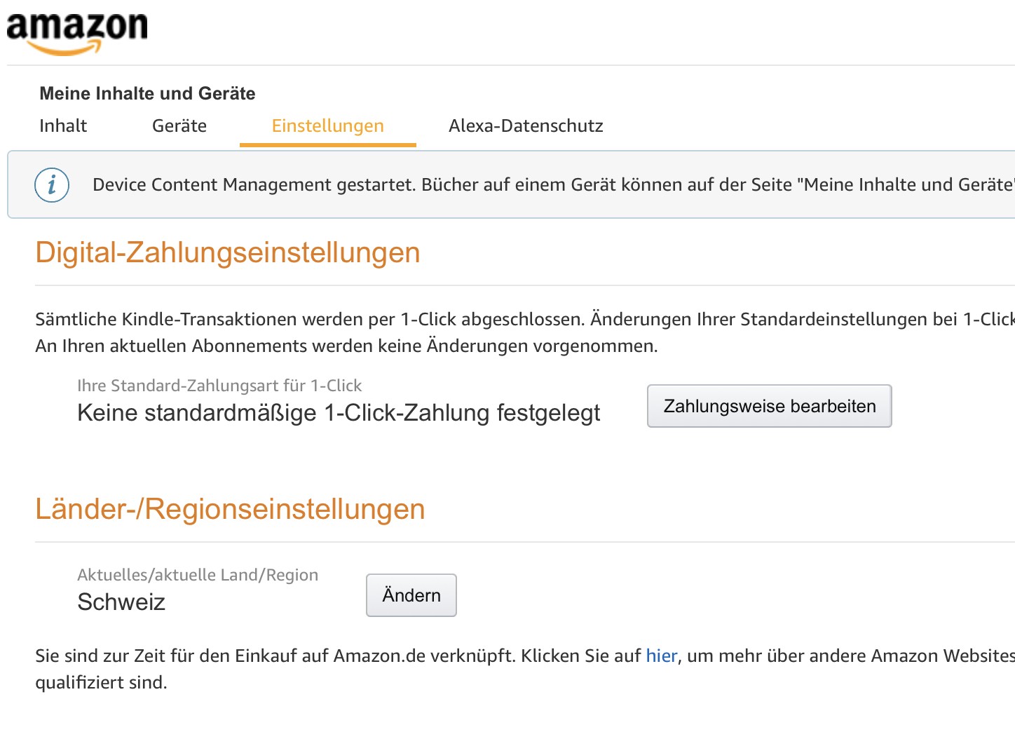Image resolution: width=1015 pixels, height=739 pixels.
Task: Click the 'An Ihren aktuellen Abonnements' sentence
Action: (x=346, y=346)
